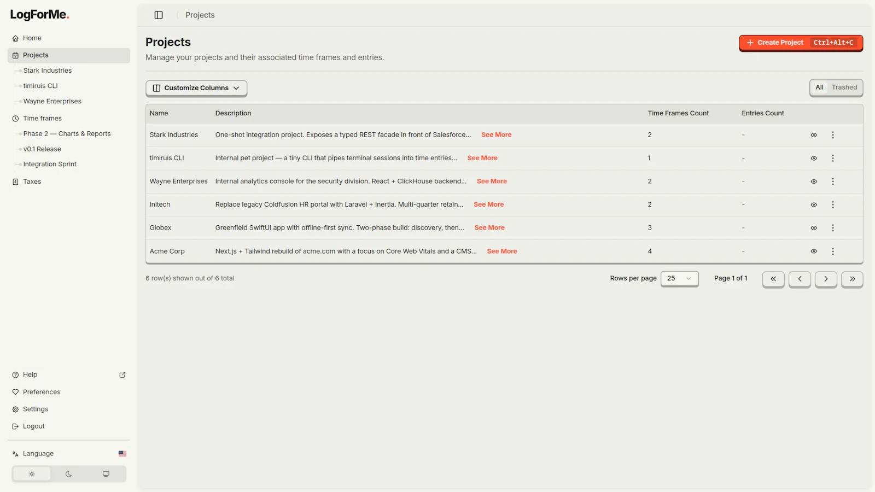Open Projects in sidebar
This screenshot has width=875, height=492.
pyautogui.click(x=69, y=55)
